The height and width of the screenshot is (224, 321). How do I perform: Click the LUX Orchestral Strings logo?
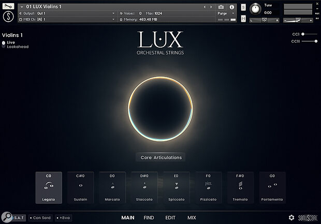(x=160, y=43)
